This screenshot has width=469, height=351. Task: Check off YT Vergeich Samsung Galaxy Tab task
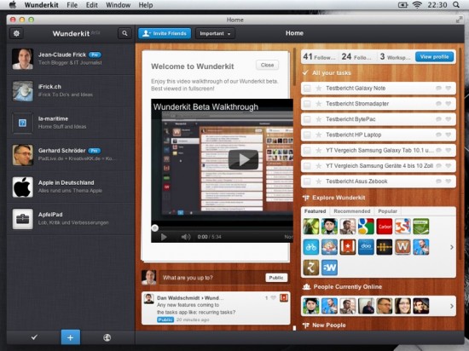pos(307,150)
